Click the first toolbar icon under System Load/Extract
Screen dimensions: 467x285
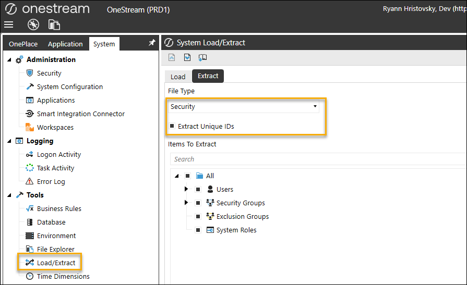click(172, 57)
